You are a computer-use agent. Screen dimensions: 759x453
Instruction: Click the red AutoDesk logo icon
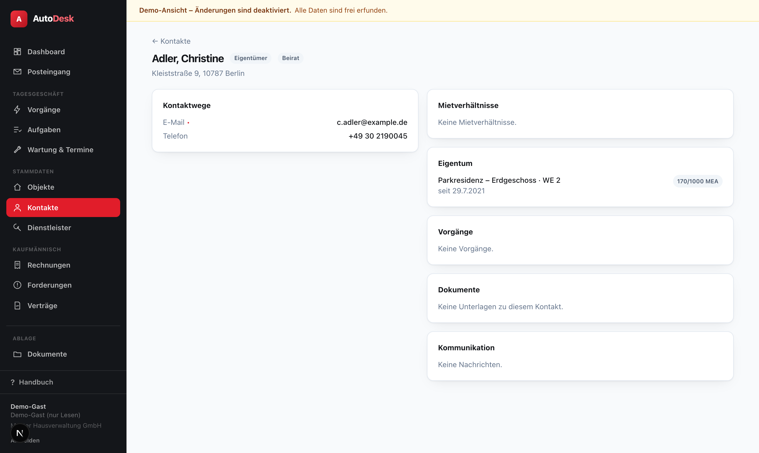point(19,19)
